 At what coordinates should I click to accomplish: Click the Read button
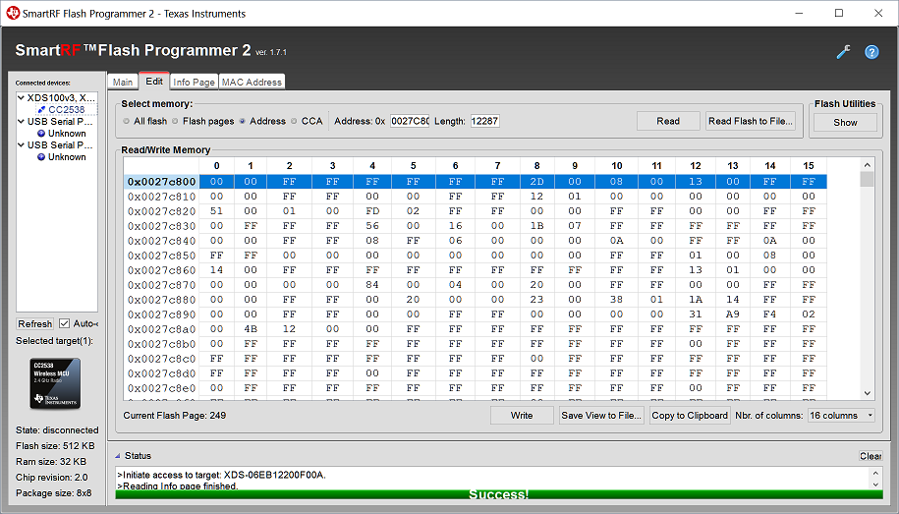(668, 121)
